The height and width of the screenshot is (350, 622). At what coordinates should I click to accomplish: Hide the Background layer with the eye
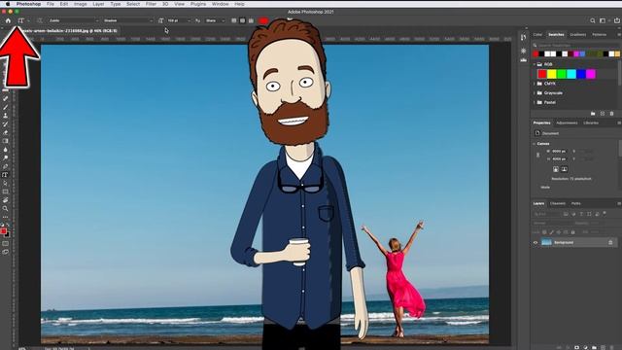coord(536,242)
